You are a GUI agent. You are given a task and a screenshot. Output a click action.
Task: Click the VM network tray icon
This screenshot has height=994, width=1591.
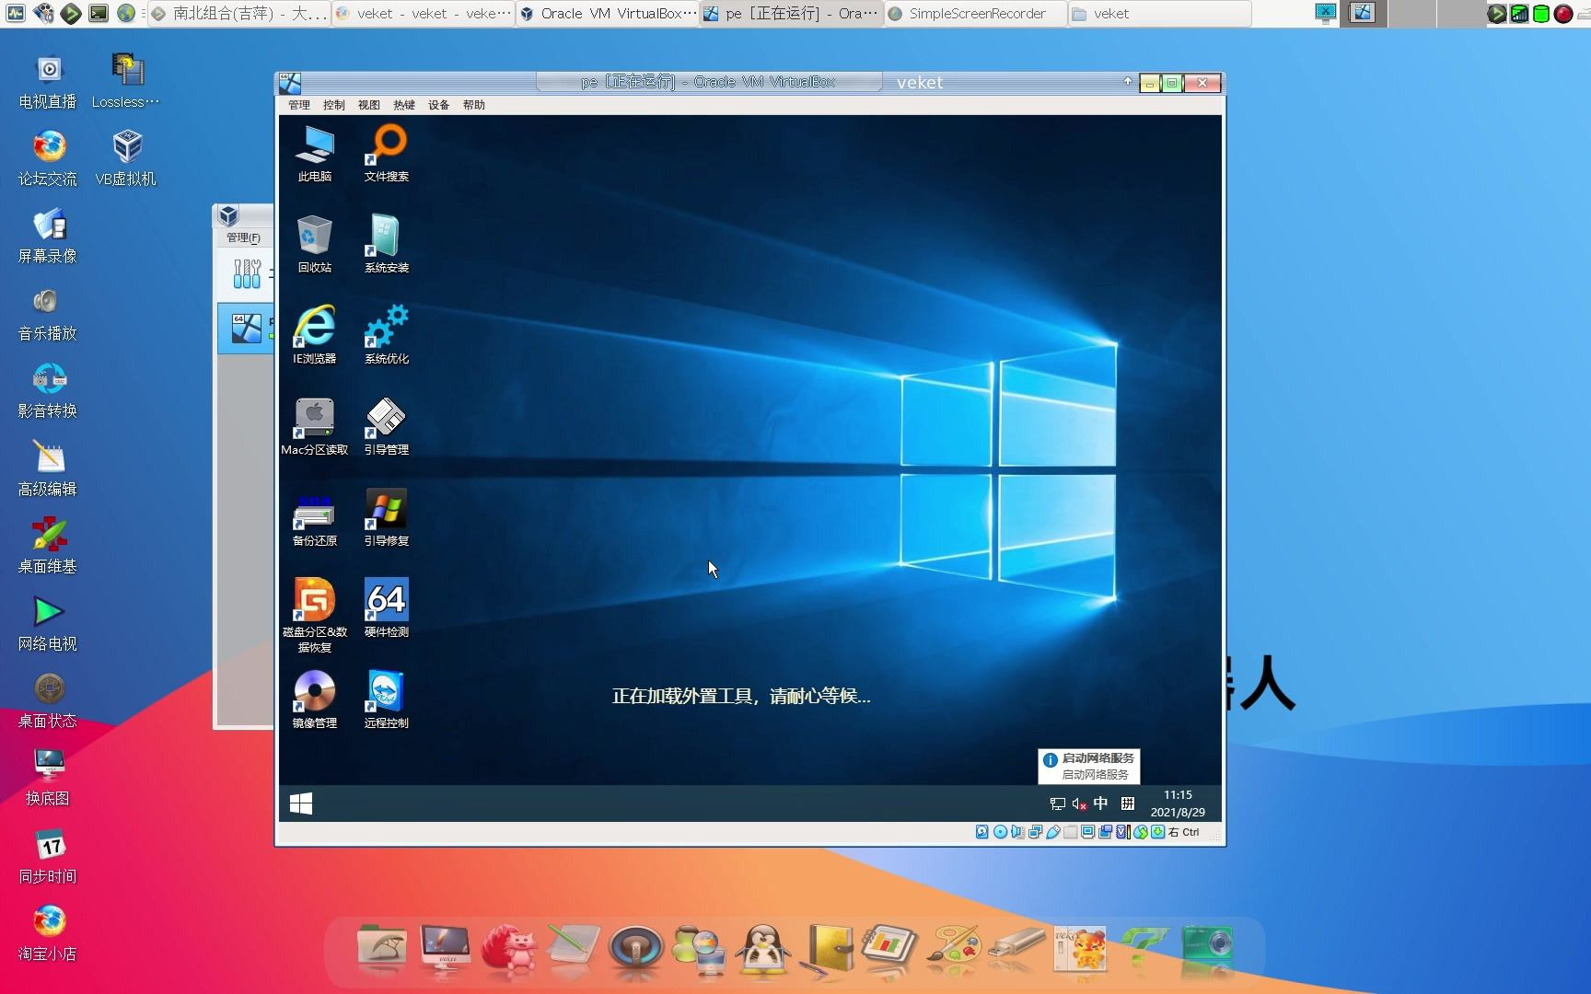click(x=1057, y=803)
